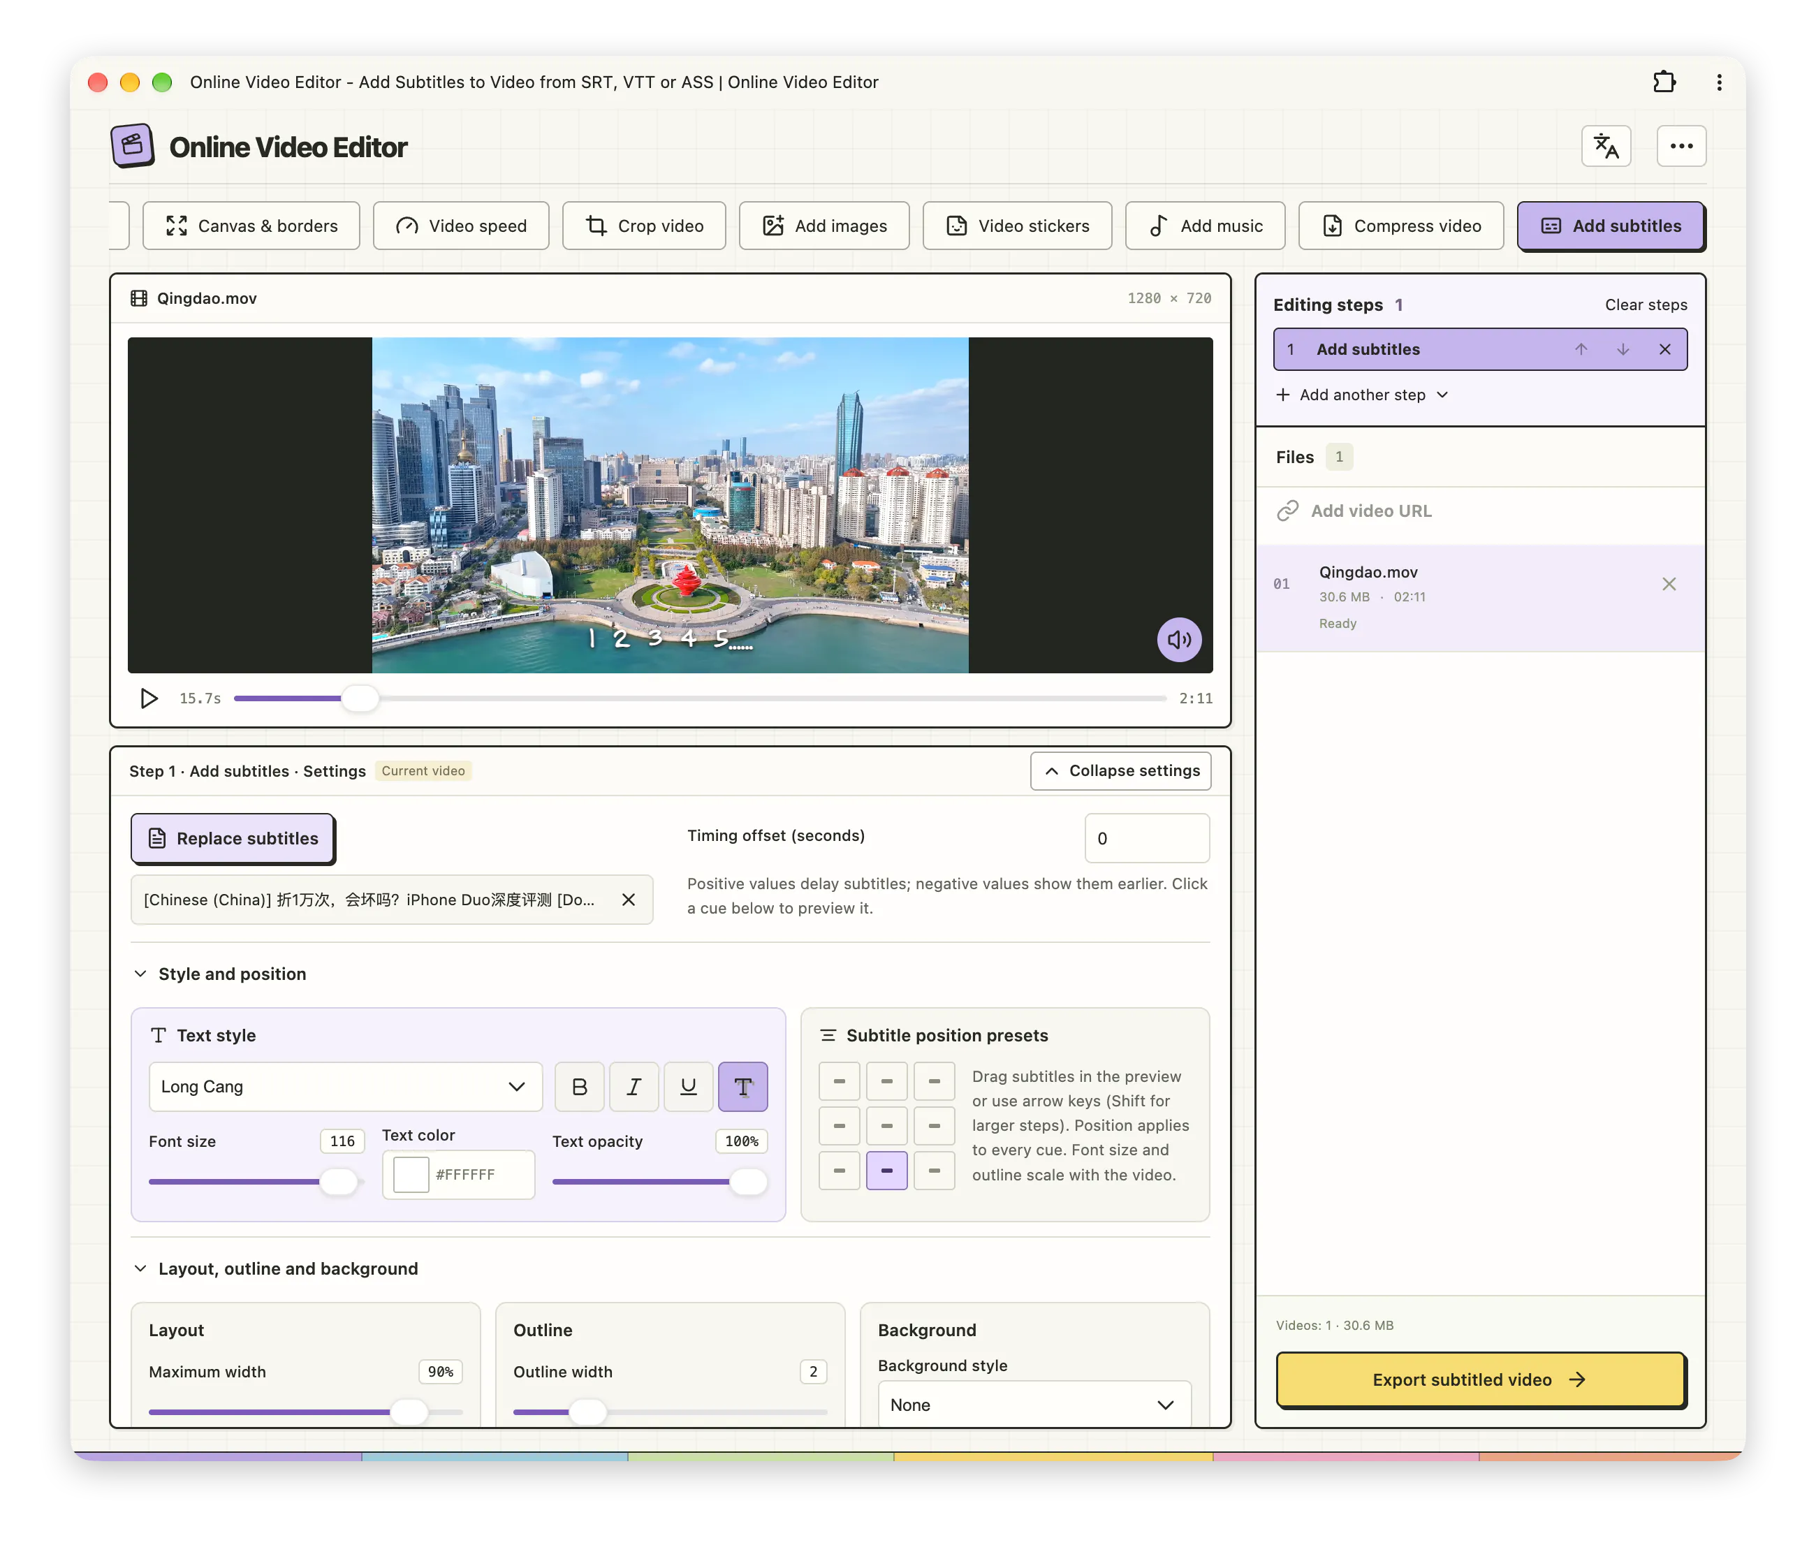Image resolution: width=1816 pixels, height=1545 pixels.
Task: Mute the video preview audio
Action: pos(1178,639)
